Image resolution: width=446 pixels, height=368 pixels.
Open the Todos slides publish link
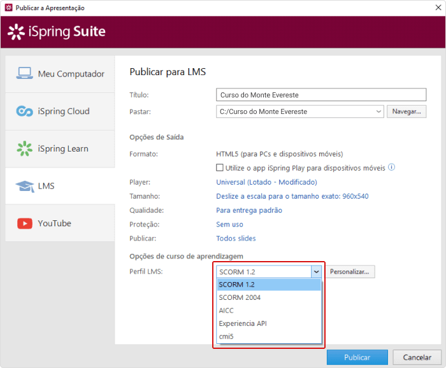point(236,238)
